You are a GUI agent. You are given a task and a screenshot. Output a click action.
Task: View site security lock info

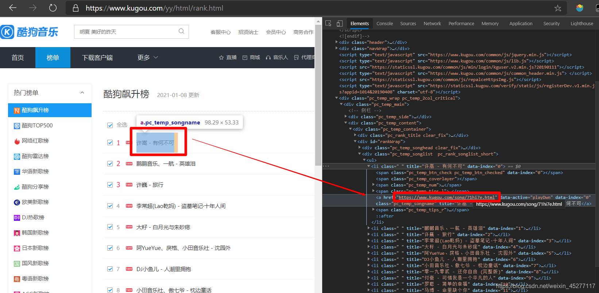[x=76, y=8]
